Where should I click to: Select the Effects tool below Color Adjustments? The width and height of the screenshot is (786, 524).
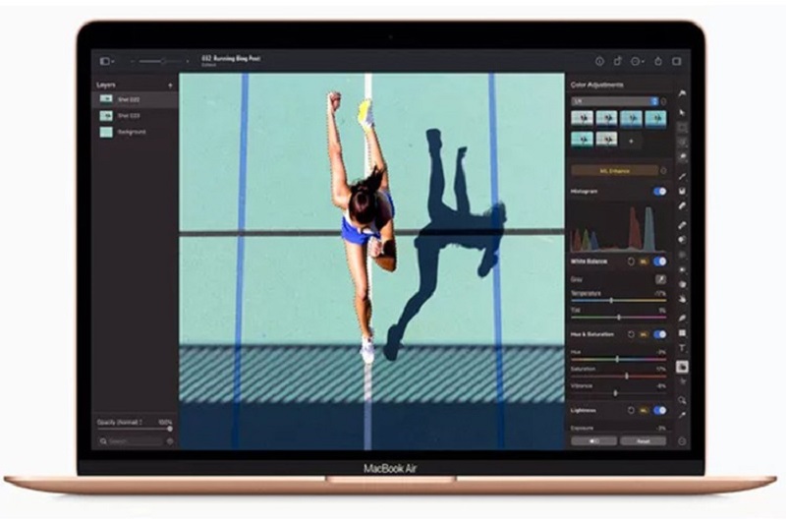tap(682, 381)
